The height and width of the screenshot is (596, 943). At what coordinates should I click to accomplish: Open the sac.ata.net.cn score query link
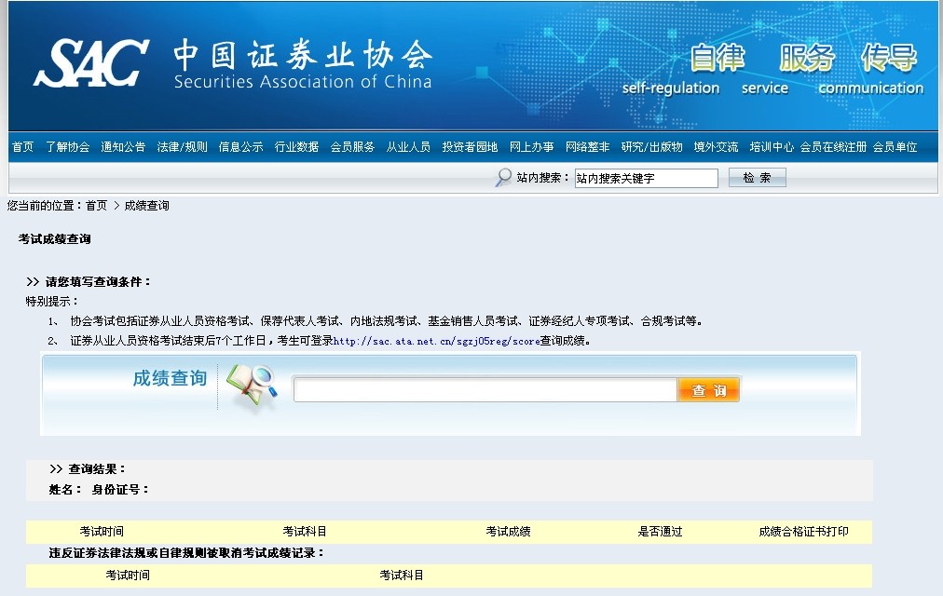click(x=436, y=341)
